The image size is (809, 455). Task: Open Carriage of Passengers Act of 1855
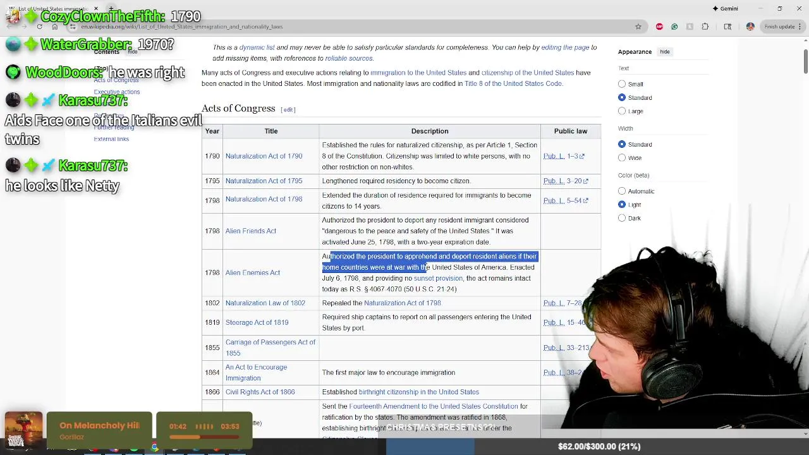pyautogui.click(x=271, y=348)
